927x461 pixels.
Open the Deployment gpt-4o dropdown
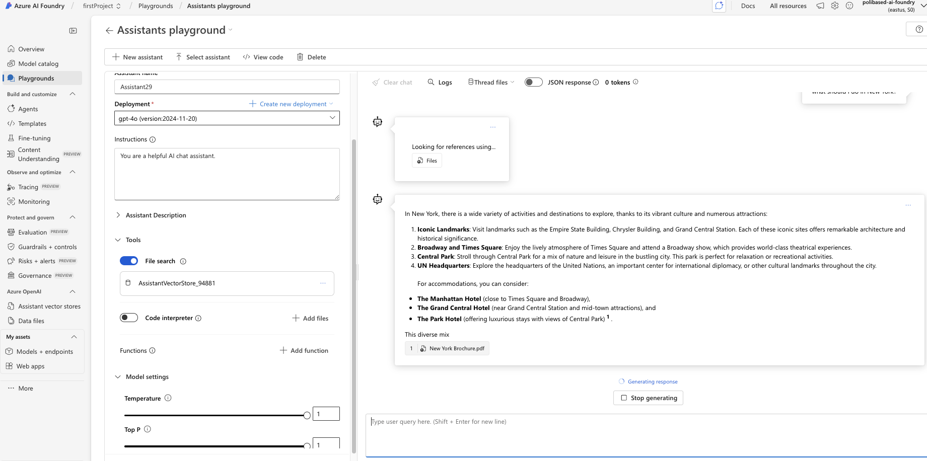coord(227,118)
